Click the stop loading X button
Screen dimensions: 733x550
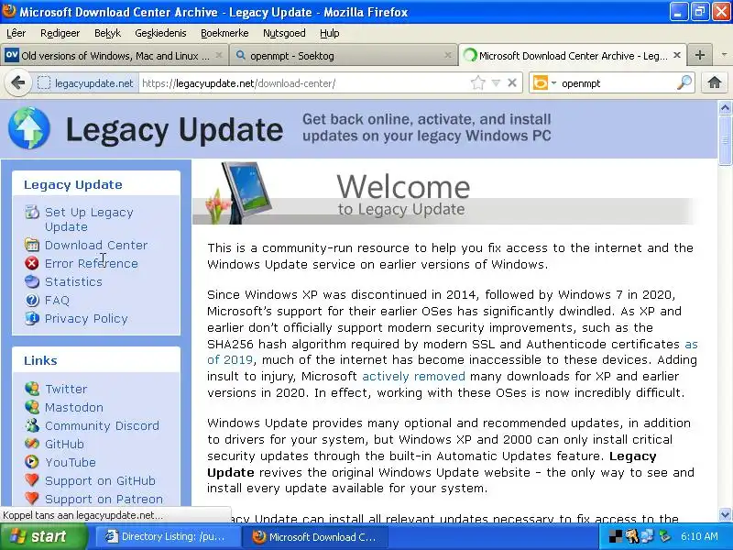coord(512,83)
